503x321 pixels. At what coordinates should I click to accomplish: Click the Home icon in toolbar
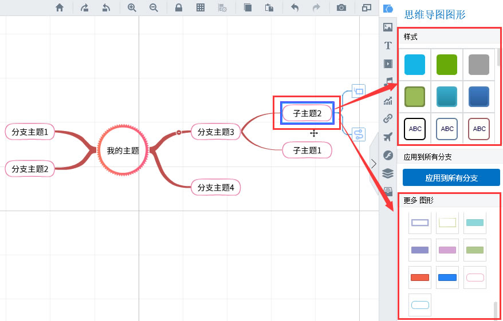coord(60,7)
